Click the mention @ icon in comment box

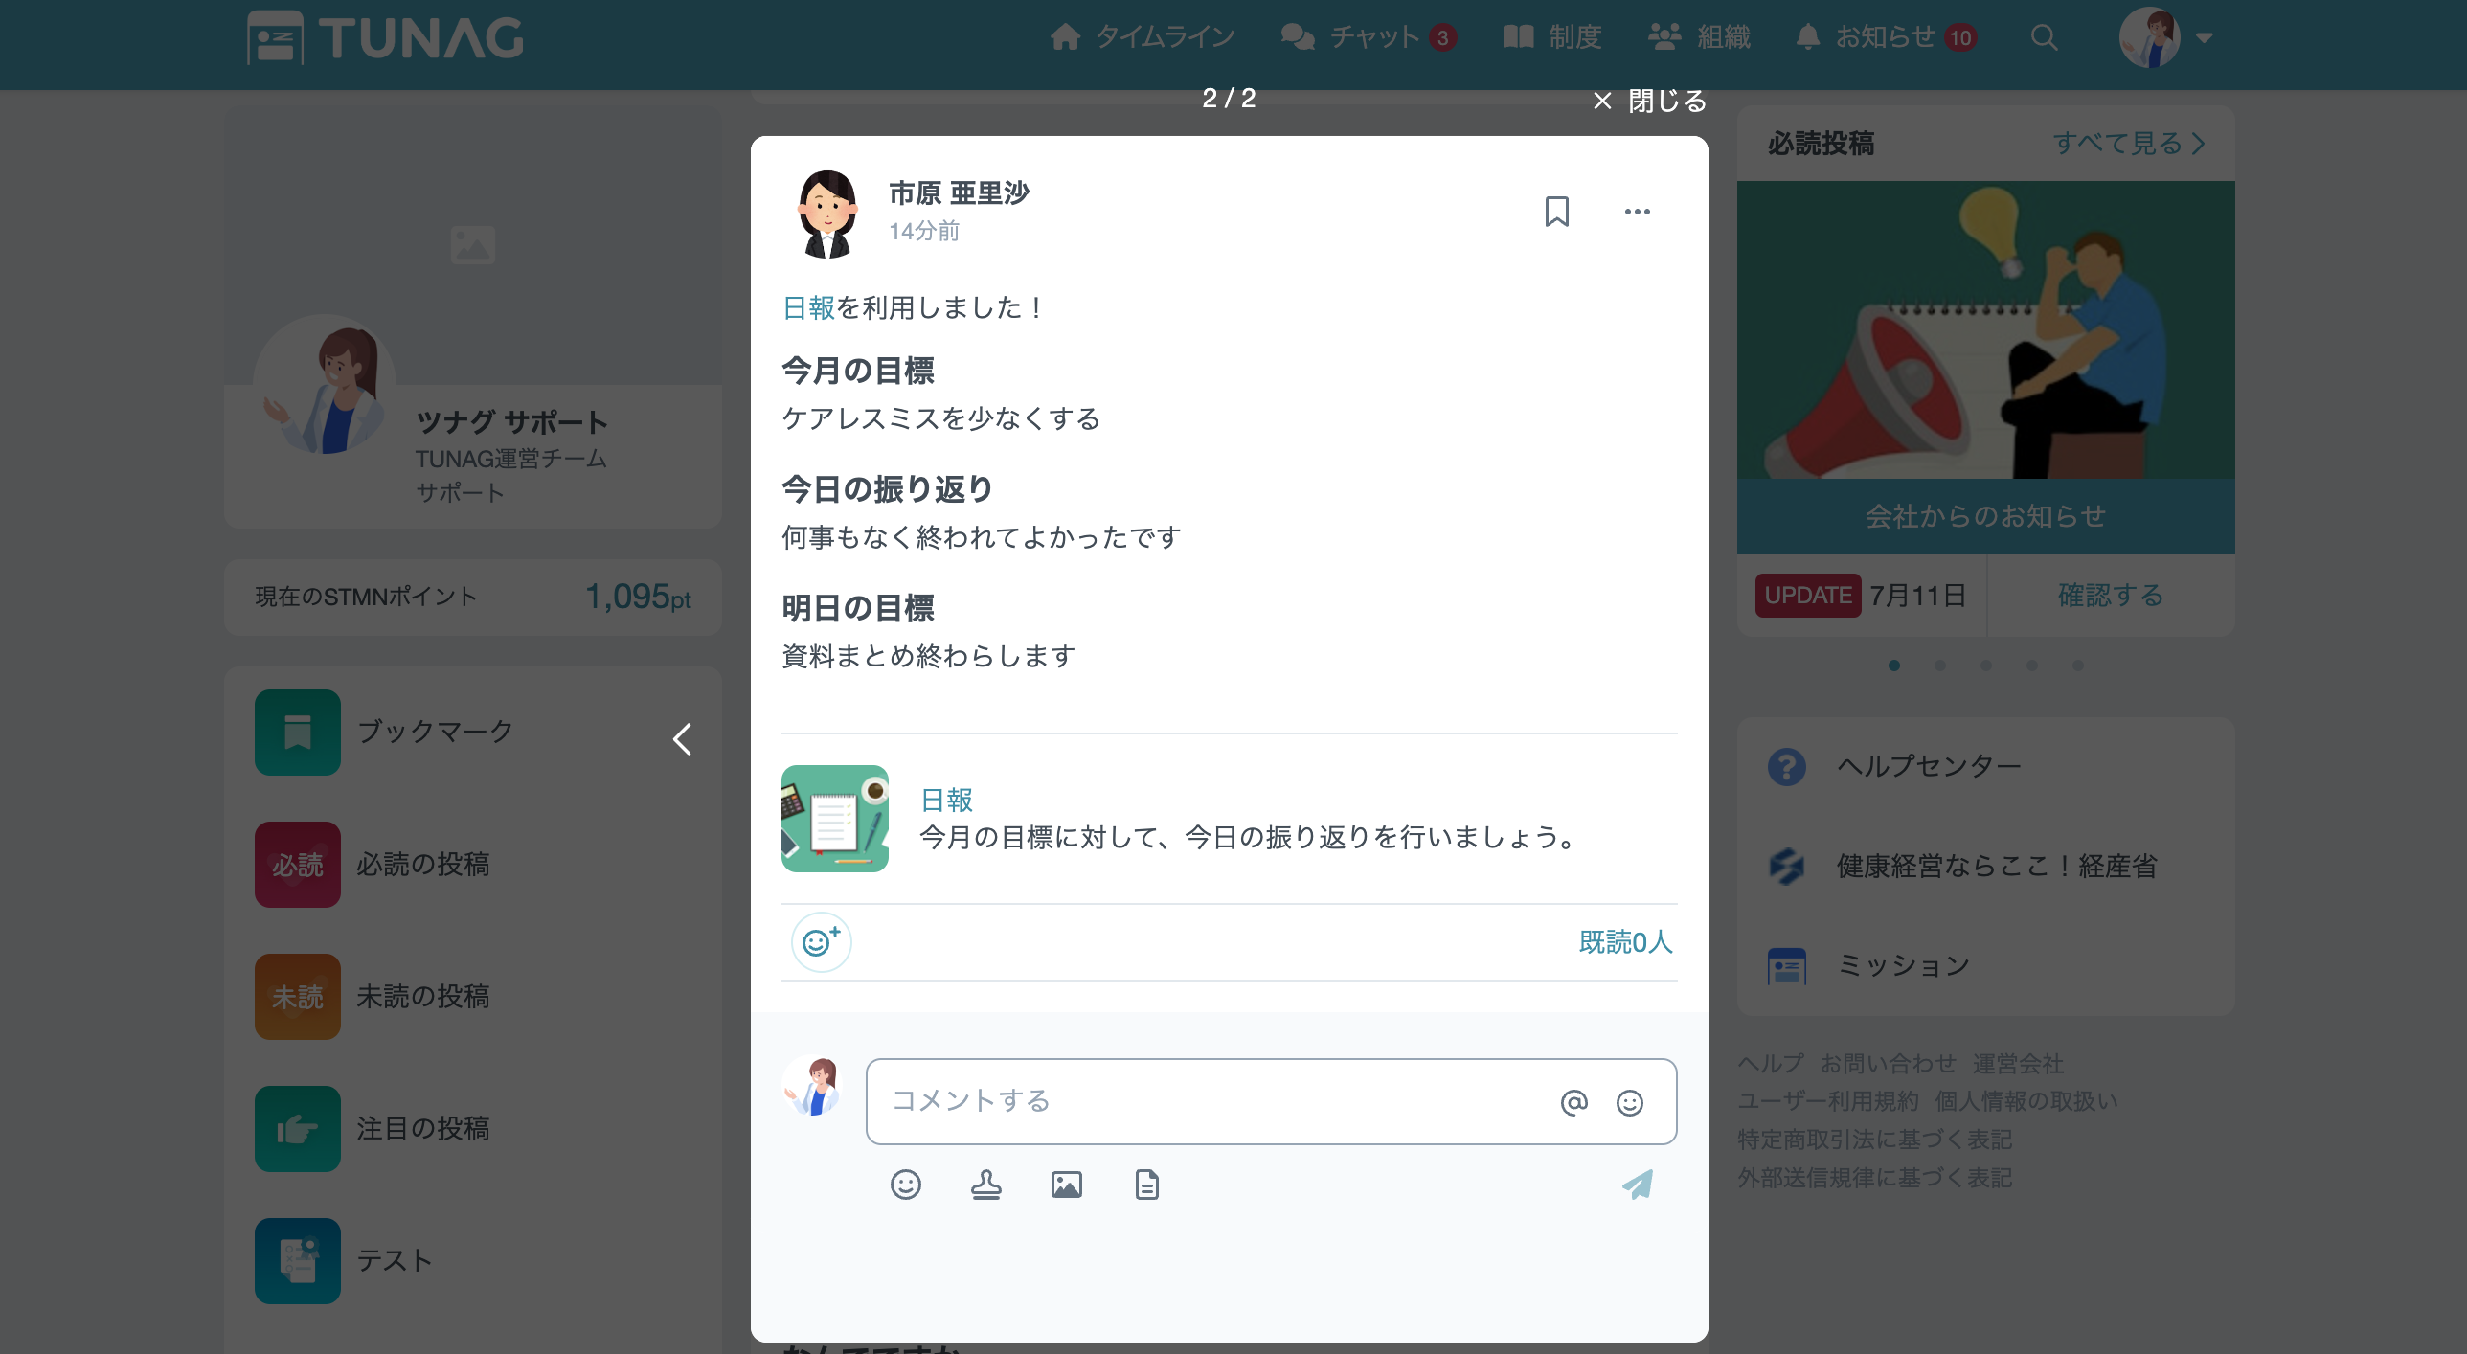pos(1573,1102)
